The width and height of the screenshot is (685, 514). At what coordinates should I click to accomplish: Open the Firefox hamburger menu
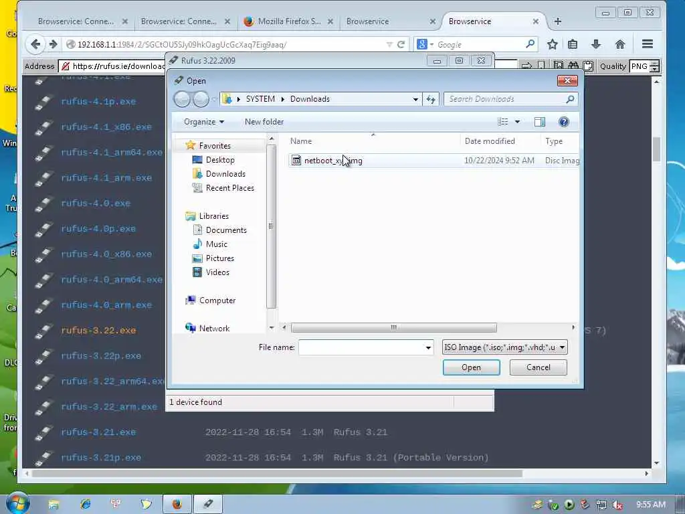[648, 44]
